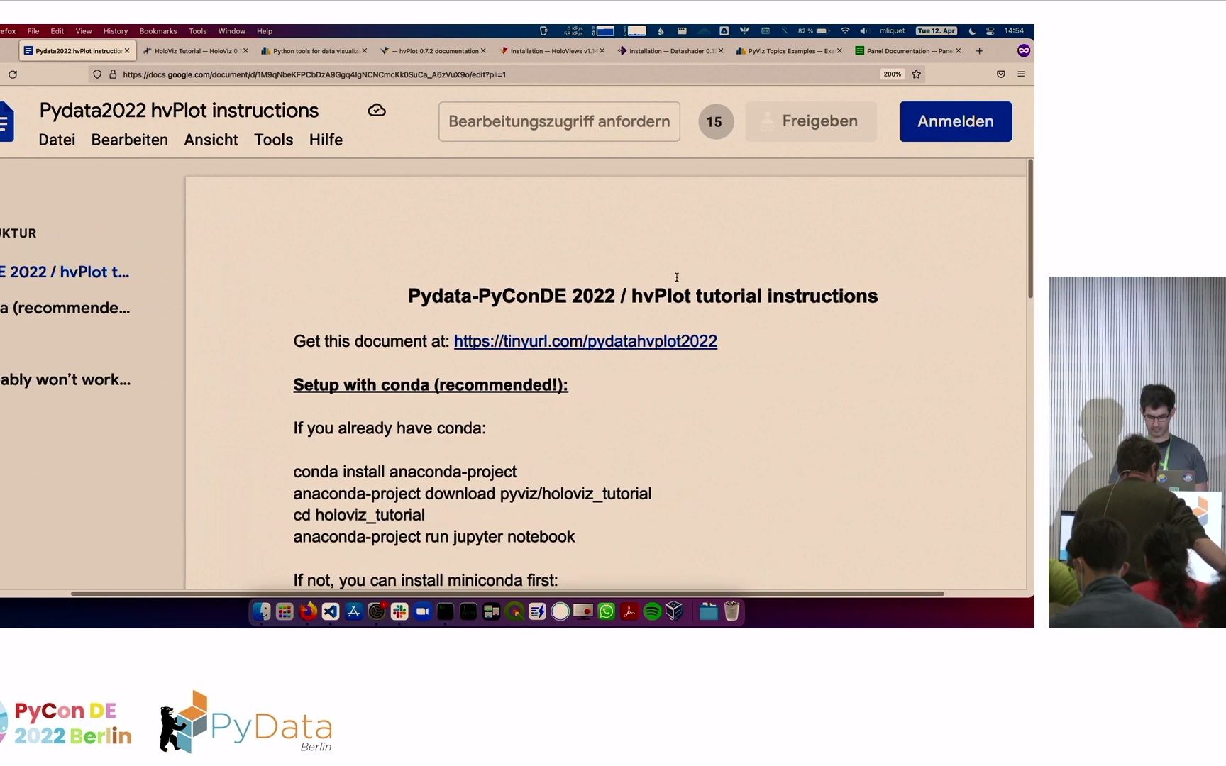Click the site security padlock icon

tap(113, 74)
